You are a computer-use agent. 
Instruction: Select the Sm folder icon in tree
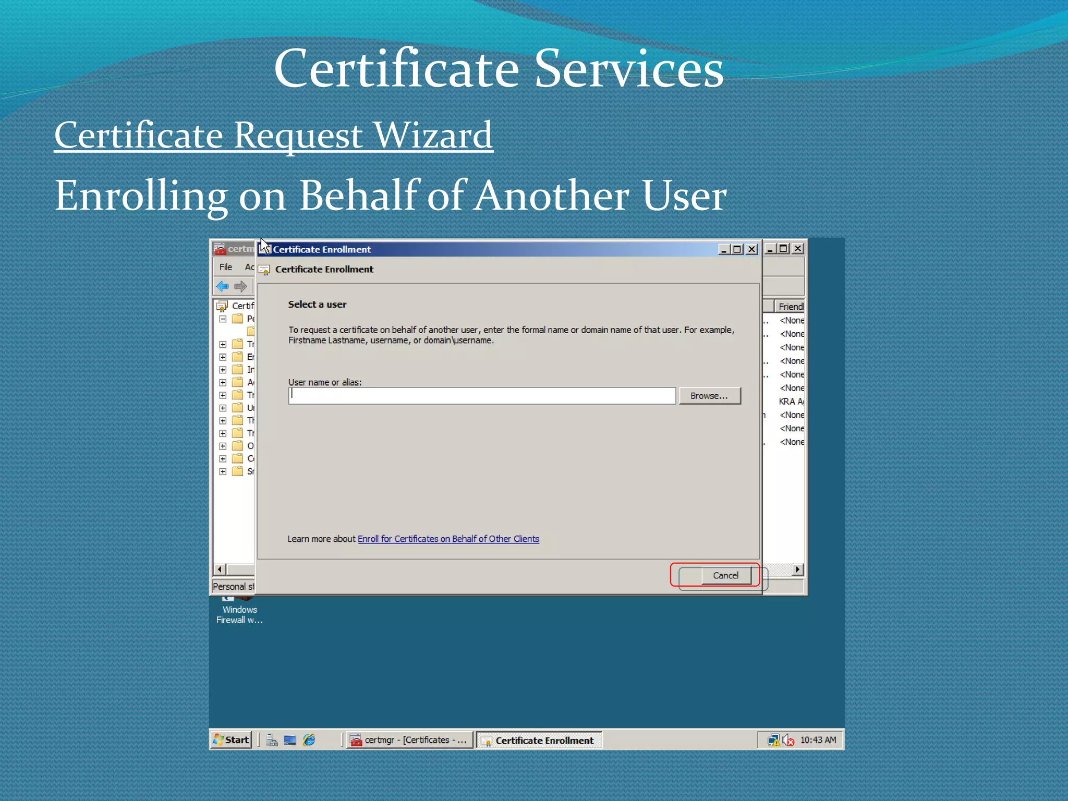tap(237, 471)
